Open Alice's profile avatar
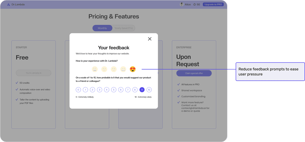This screenshot has height=142, width=305. (x=182, y=4)
